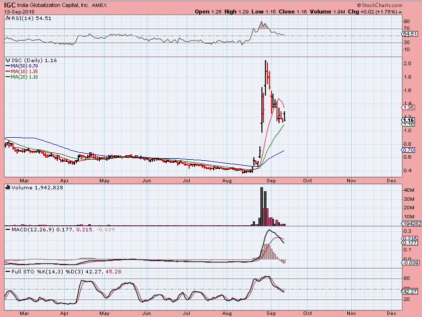Click the AMEX exchange label
Screen dimensions: 422x317
tap(99, 5)
